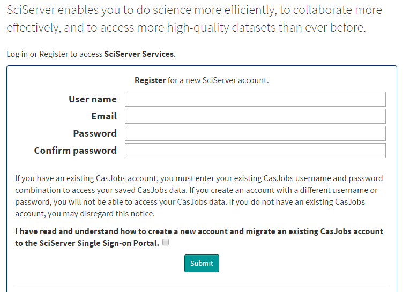The height and width of the screenshot is (292, 410).
Task: Click the "Email" field label
Action: pos(104,116)
